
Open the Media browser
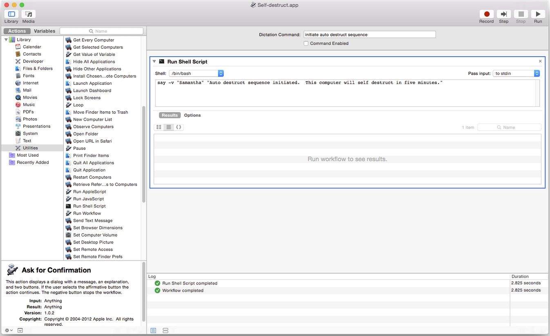coord(28,16)
